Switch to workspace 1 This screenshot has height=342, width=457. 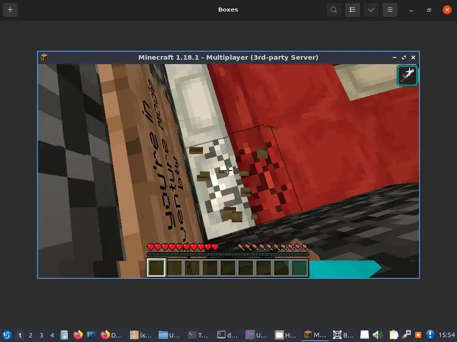20,335
